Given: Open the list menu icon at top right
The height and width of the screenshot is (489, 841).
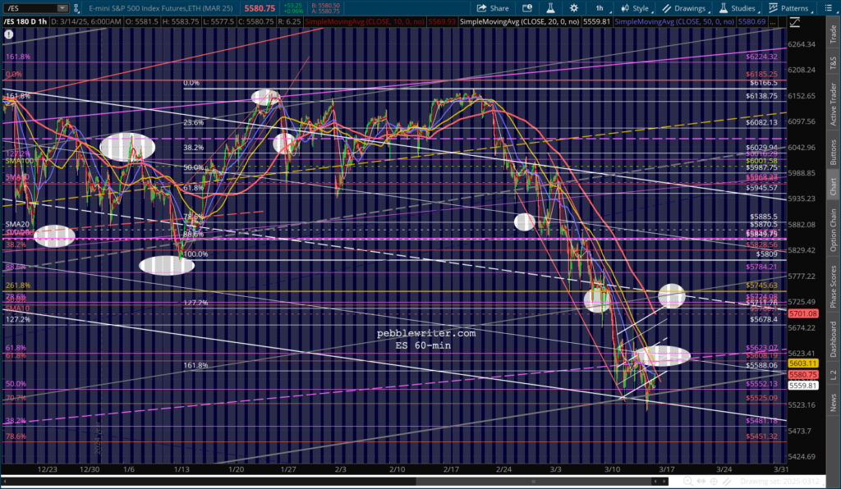Looking at the screenshot, I should coord(828,8).
